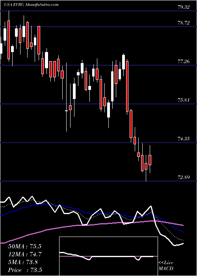
Task: Select the 74.35 price level label
Action: pyautogui.click(x=184, y=138)
